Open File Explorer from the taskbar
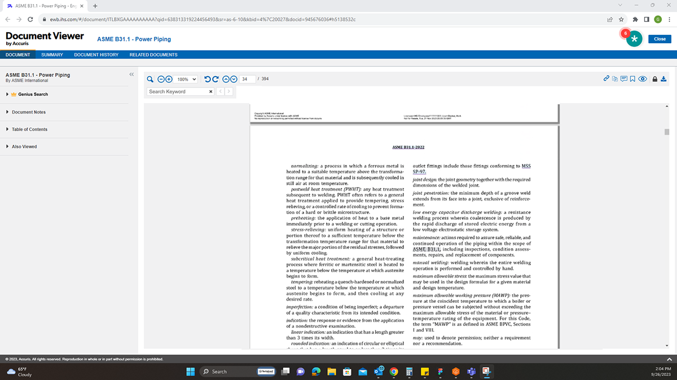The width and height of the screenshot is (677, 380). pyautogui.click(x=332, y=372)
